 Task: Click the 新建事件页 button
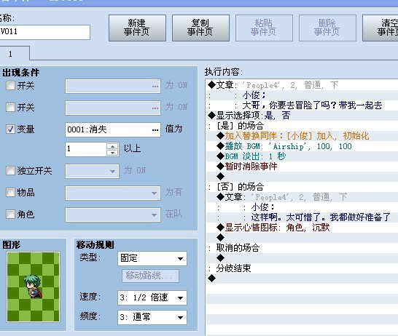(137, 28)
